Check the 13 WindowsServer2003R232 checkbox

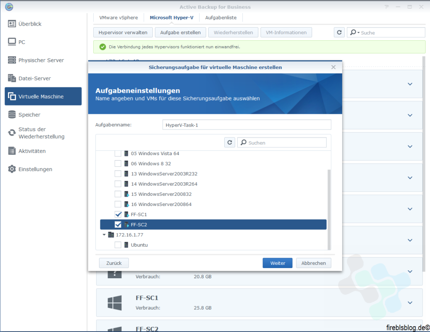tap(118, 174)
